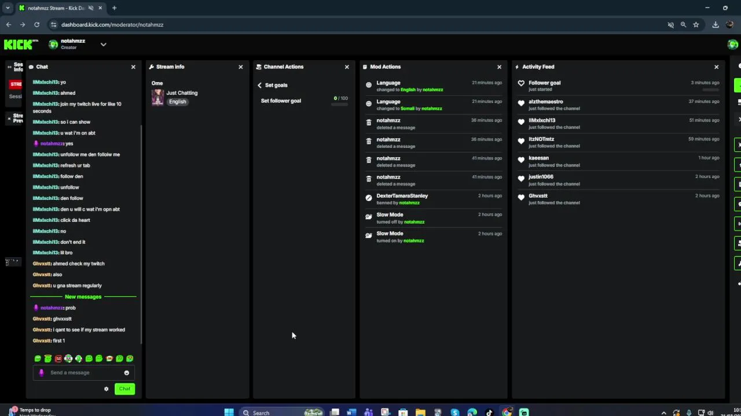Screen dimensions: 741x416
Task: Click the heart icon beside alzthemaestro
Action: pyautogui.click(x=521, y=103)
